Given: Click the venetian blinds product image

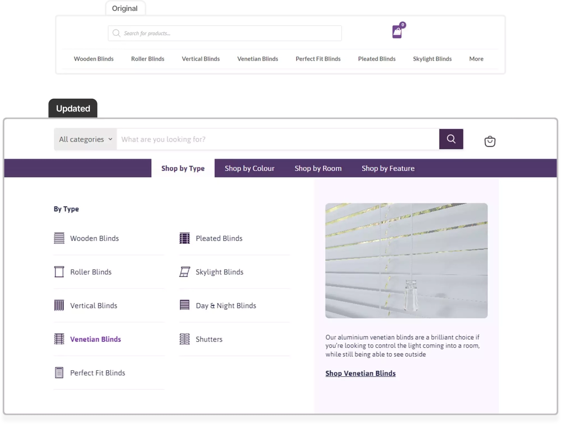Looking at the screenshot, I should [x=406, y=261].
